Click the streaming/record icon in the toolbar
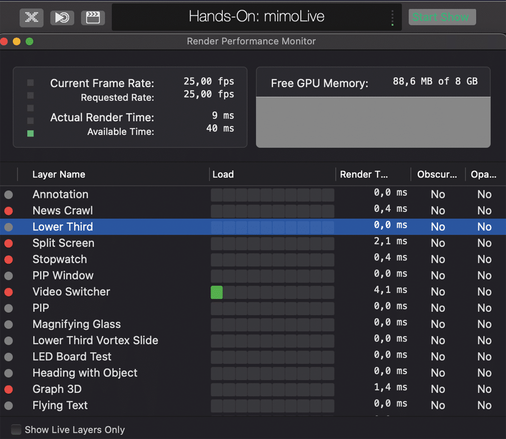Viewport: 506px width, 439px height. [62, 17]
